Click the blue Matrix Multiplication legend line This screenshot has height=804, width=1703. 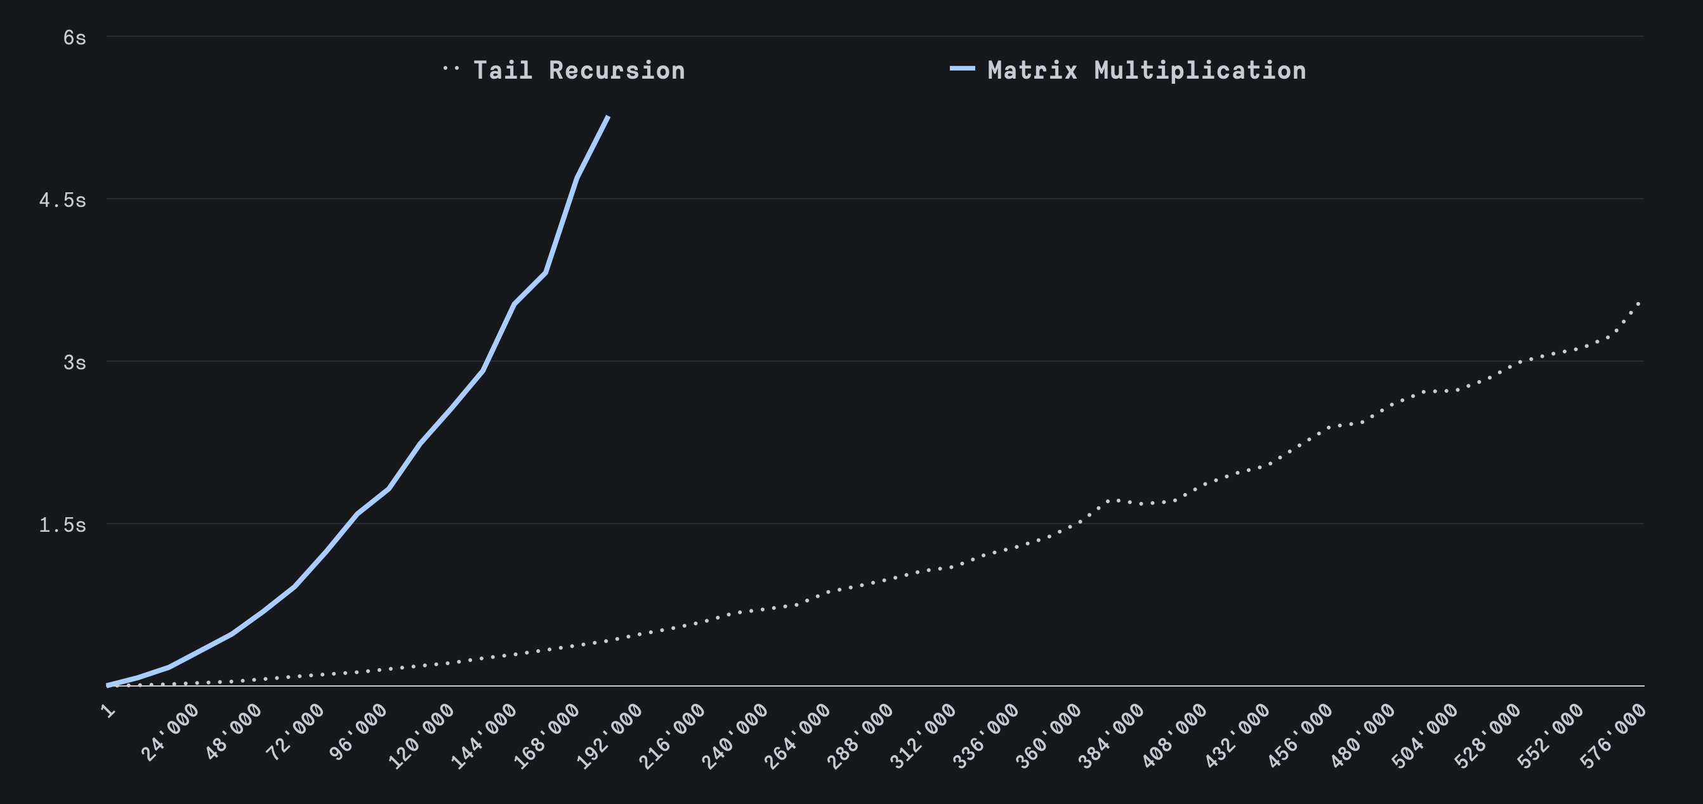[x=962, y=68]
